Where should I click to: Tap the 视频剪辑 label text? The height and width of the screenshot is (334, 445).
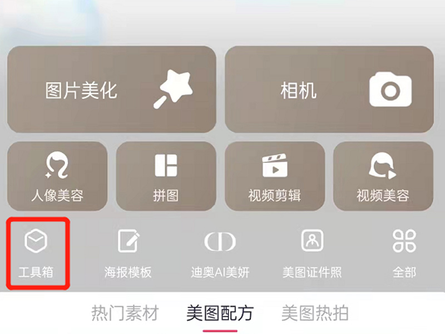(x=274, y=195)
